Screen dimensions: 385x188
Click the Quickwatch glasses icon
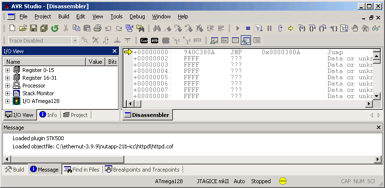pos(376,29)
